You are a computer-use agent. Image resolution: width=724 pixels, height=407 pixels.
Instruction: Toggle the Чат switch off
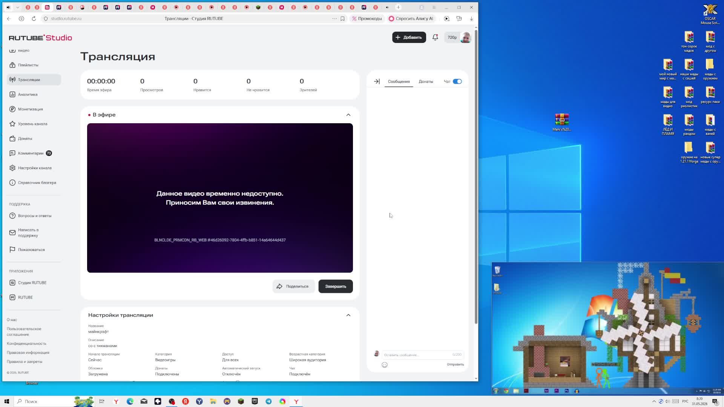click(457, 81)
